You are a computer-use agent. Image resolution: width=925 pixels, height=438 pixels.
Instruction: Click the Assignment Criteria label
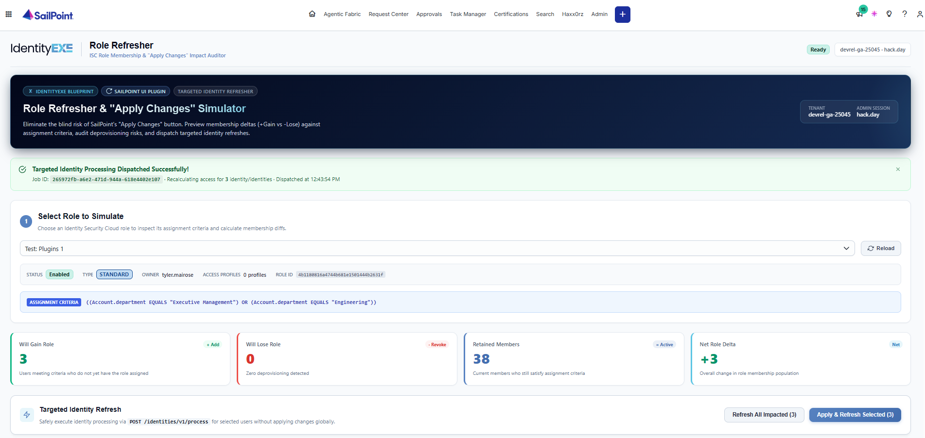click(x=54, y=303)
